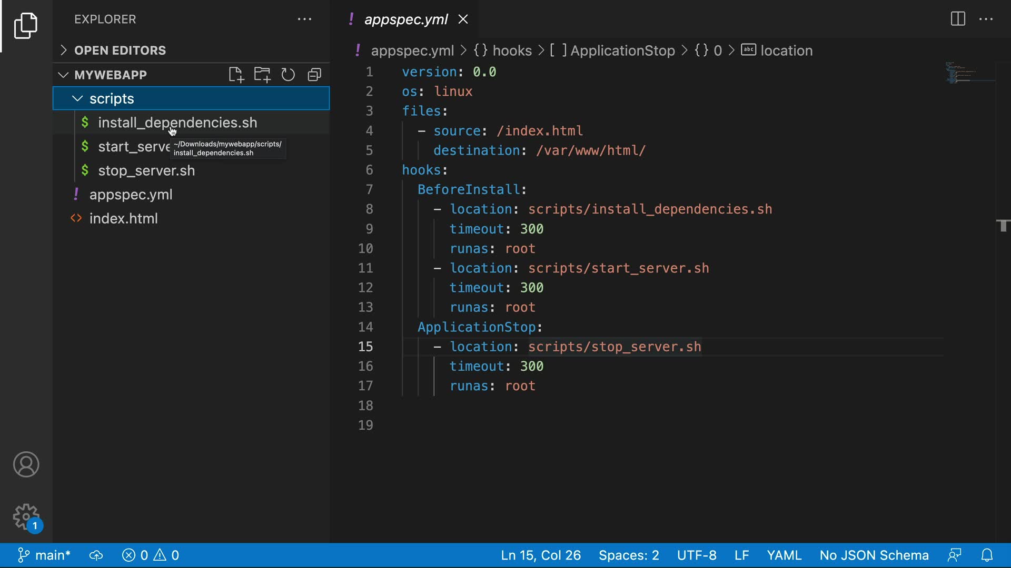Change the YAML language mode
1011x568 pixels.
[x=784, y=555]
